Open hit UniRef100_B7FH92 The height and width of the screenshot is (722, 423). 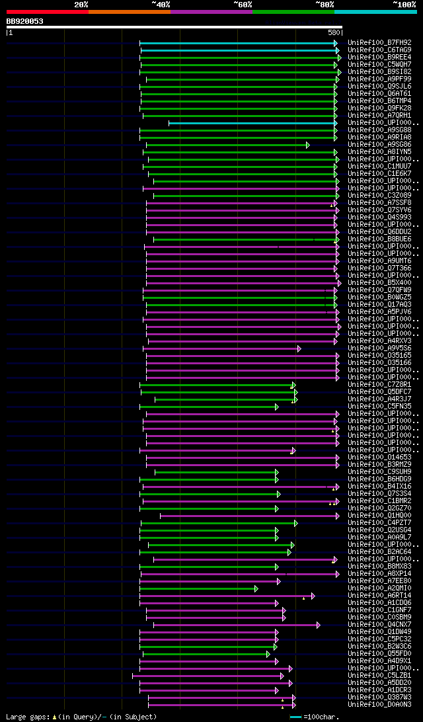[380, 42]
